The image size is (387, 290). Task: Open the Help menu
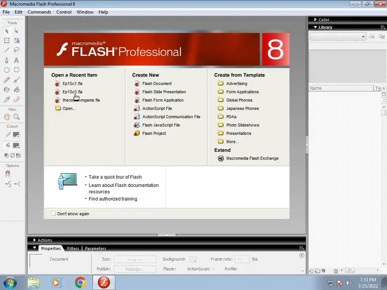[103, 12]
